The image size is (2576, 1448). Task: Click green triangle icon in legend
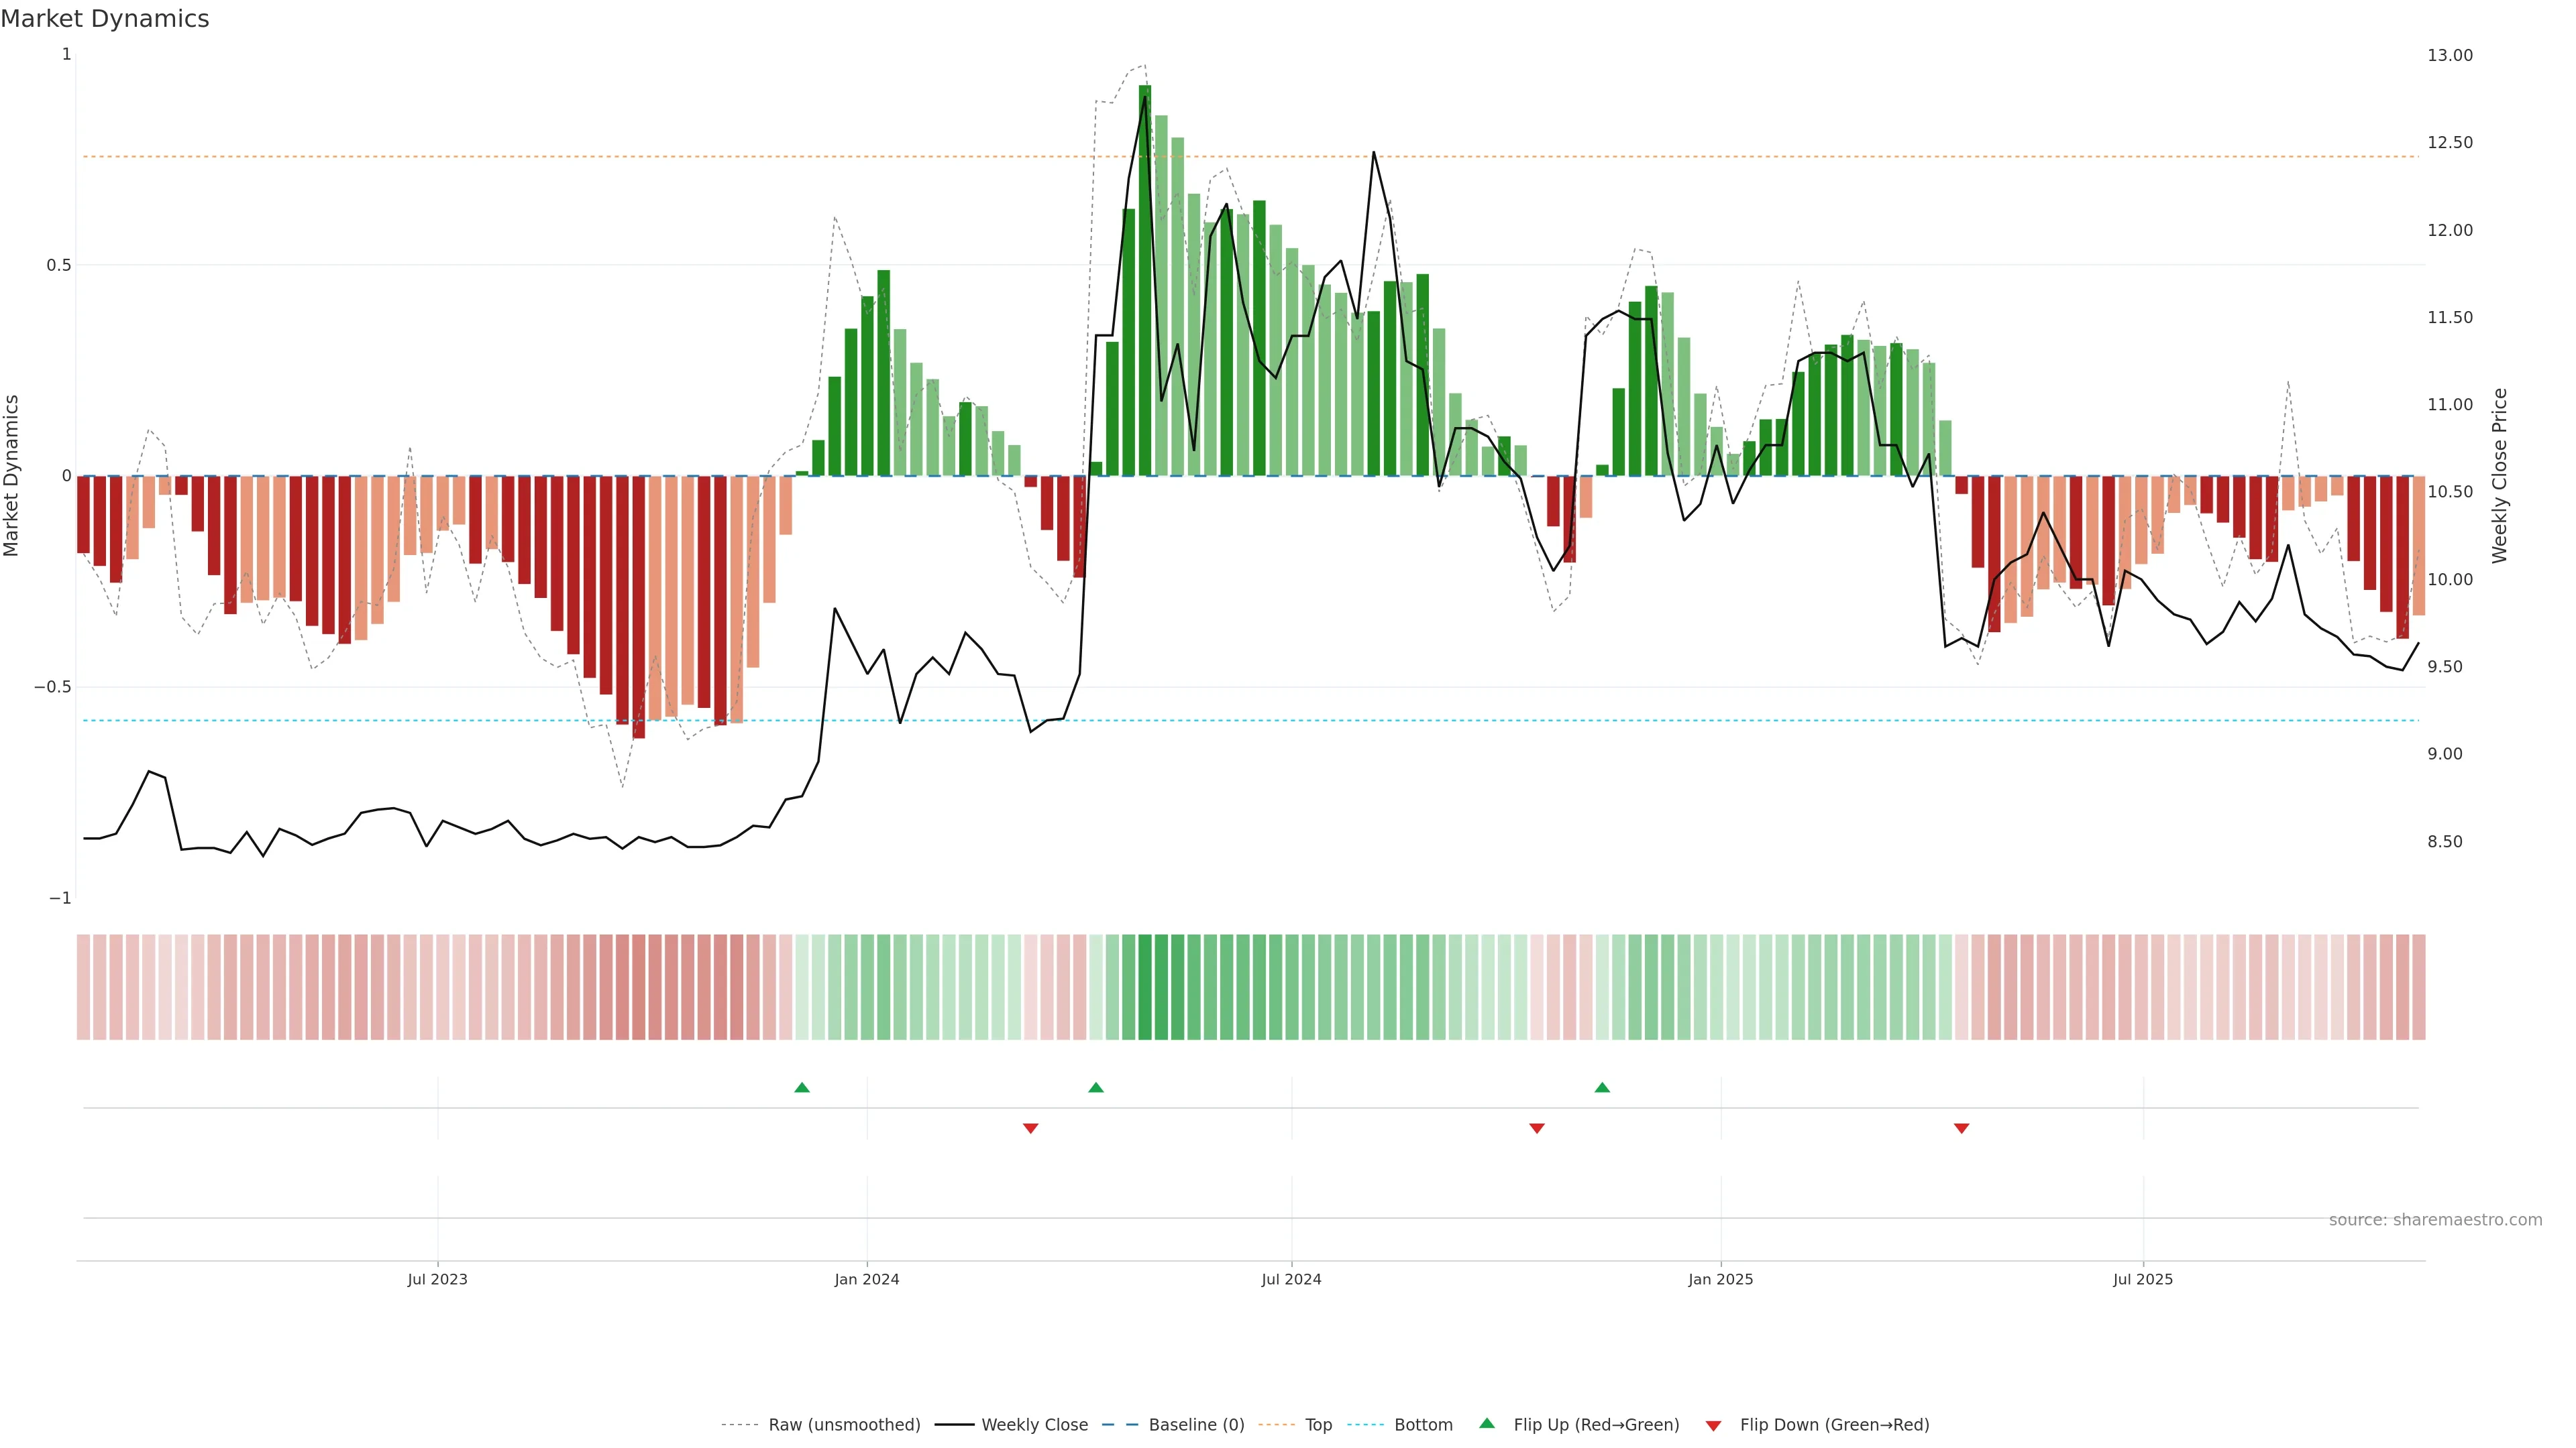(x=1486, y=1423)
